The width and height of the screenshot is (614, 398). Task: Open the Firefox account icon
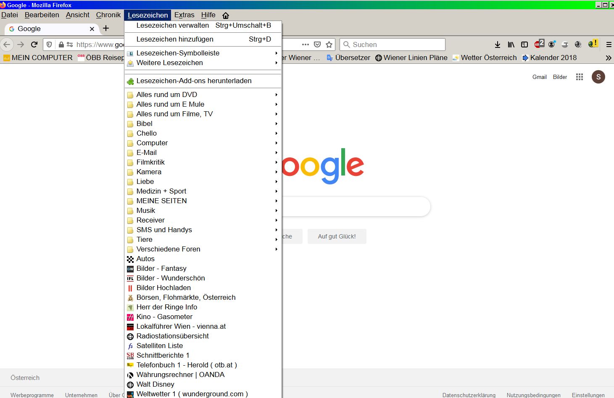[x=552, y=44]
